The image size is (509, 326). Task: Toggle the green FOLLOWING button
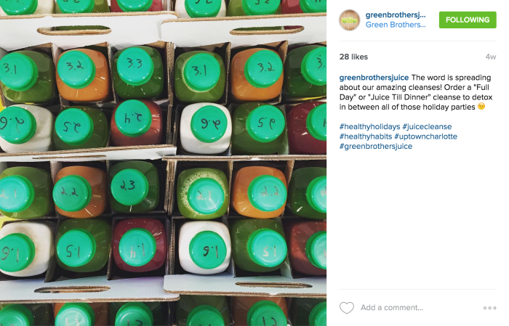[468, 20]
